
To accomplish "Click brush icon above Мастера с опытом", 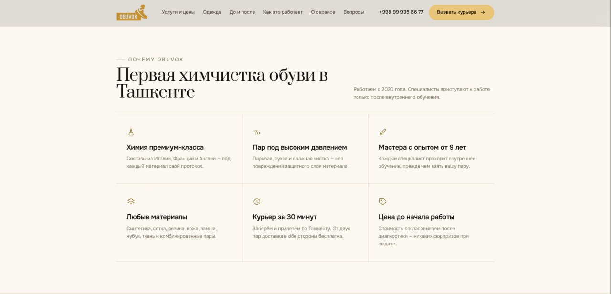I will 382,132.
